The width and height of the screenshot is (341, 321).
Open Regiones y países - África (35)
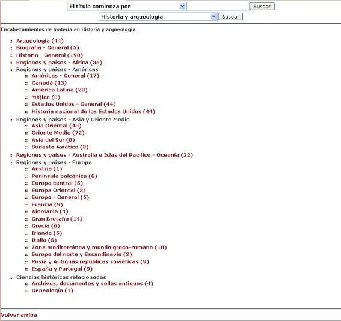(x=59, y=63)
